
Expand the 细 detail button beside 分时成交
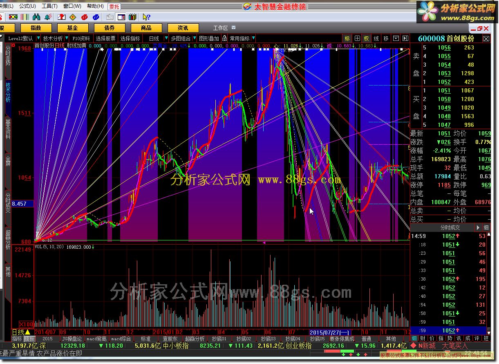point(486,227)
